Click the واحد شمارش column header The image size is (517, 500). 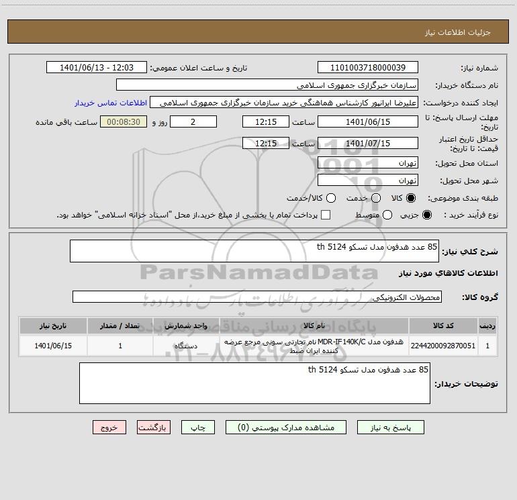pos(186,326)
